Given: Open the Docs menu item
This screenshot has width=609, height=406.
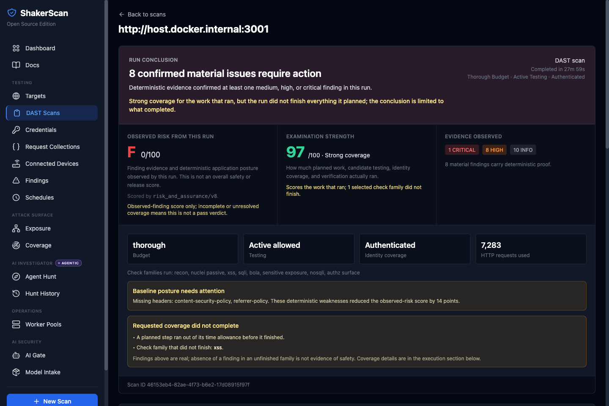Looking at the screenshot, I should 52,65.
